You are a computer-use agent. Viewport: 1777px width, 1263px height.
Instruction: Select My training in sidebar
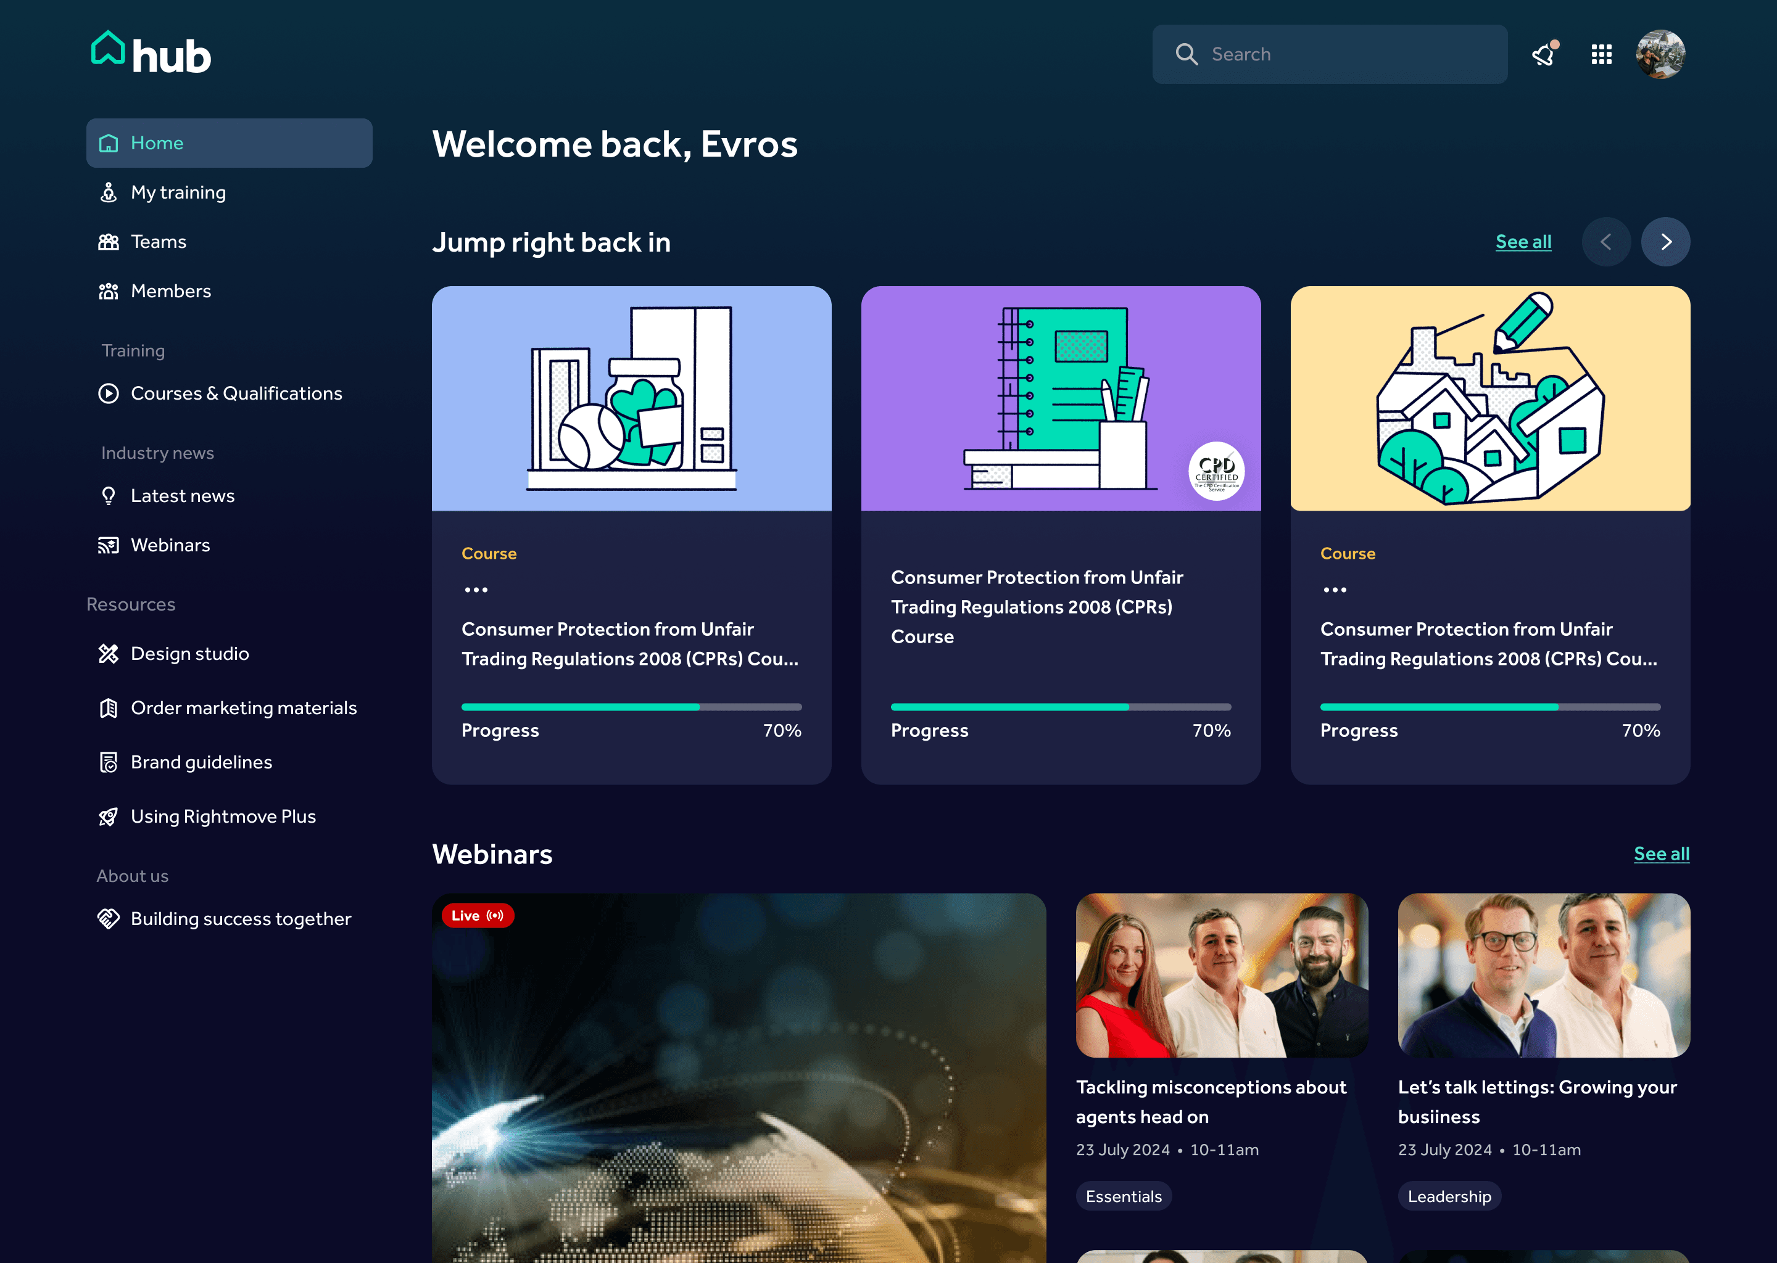(178, 192)
